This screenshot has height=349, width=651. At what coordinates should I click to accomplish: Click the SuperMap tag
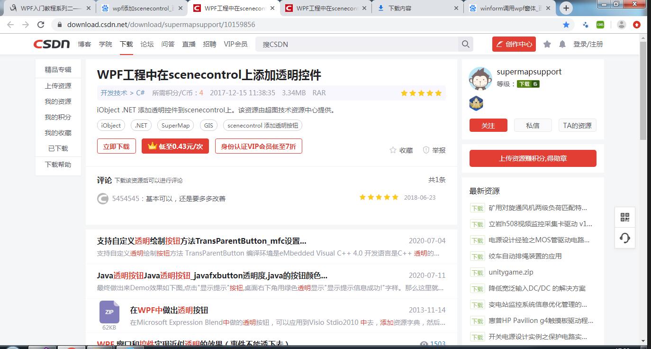coord(175,125)
